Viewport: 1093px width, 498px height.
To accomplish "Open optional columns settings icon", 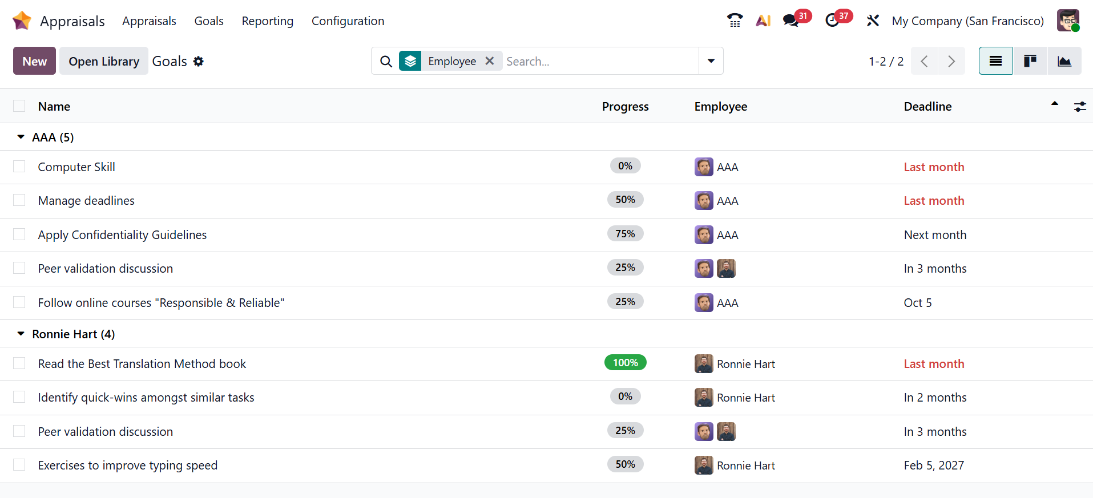I will click(1080, 107).
